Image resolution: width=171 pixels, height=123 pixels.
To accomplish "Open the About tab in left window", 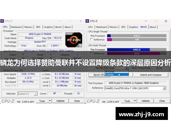I will 68,27.
